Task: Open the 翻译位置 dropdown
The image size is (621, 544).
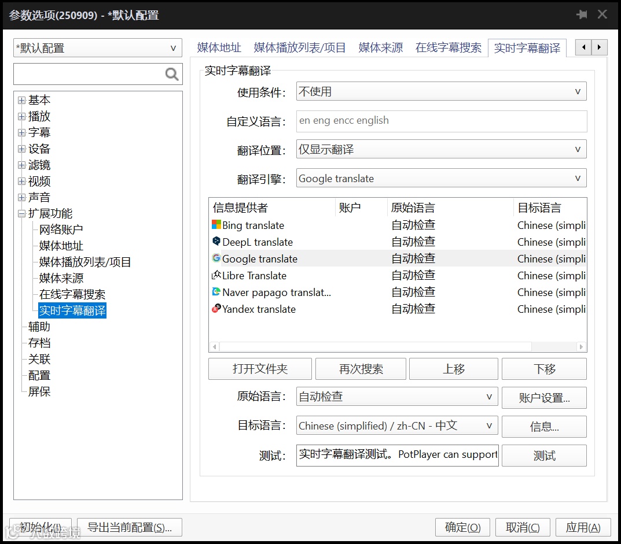Action: 441,149
